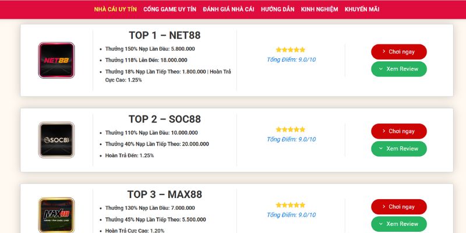Click Chơi ngay for SOC88
Image resolution: width=466 pixels, height=233 pixels.
(399, 131)
